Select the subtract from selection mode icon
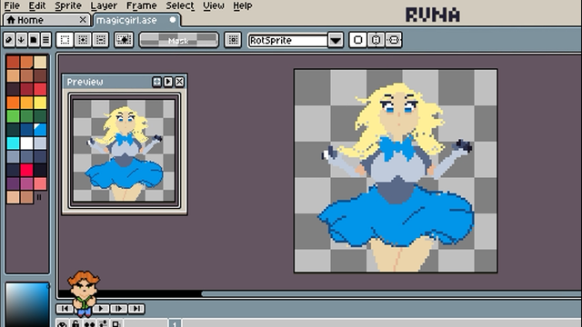 coord(100,40)
